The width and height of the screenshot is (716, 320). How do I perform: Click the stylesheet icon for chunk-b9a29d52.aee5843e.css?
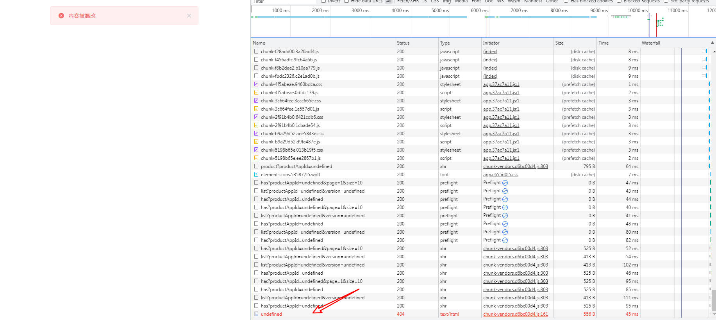[256, 133]
